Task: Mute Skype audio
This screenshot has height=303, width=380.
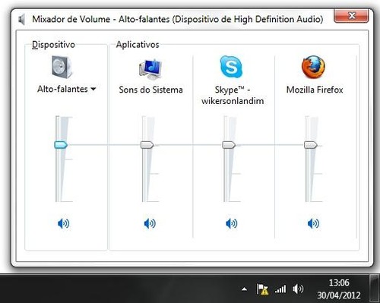Action: tap(231, 223)
